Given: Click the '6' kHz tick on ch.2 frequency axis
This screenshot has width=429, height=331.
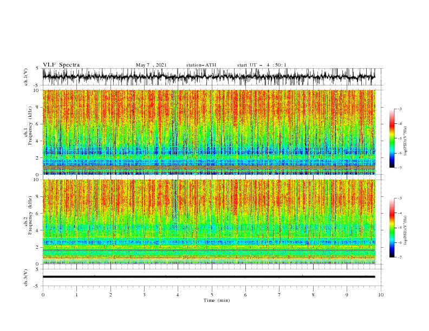Looking at the screenshot, I should [38, 214].
